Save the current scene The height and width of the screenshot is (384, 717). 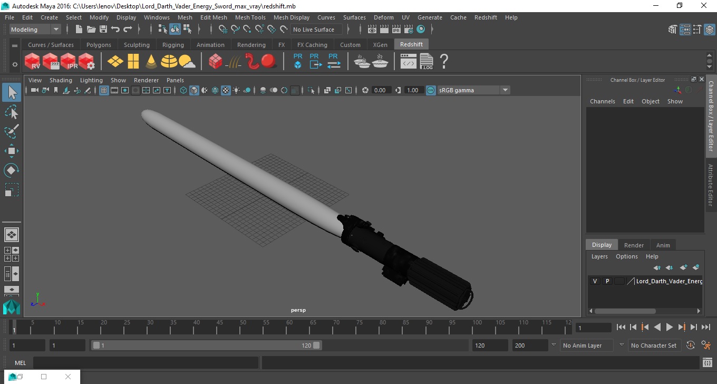103,30
